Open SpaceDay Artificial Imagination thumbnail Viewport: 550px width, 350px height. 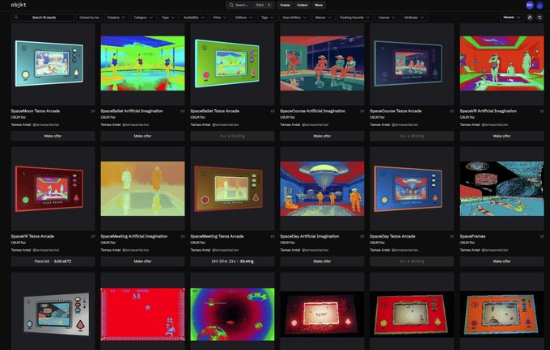pos(322,188)
